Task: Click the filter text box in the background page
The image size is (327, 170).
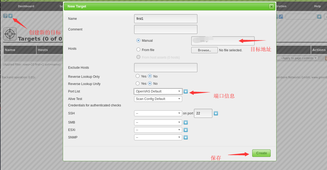Action: click(x=301, y=17)
